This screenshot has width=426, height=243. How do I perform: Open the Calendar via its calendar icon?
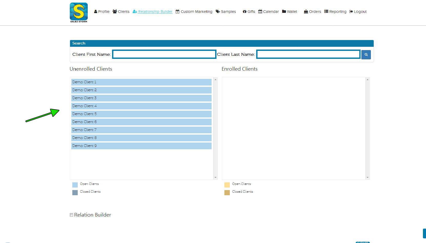click(x=260, y=12)
